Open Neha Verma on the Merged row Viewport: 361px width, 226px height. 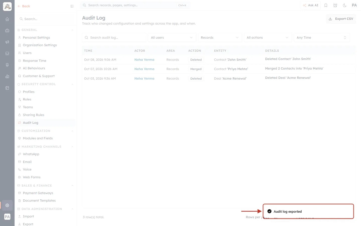click(144, 69)
